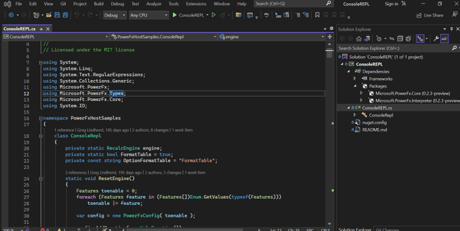This screenshot has height=231, width=460.
Task: Open the Debug configuration dropdown
Action: point(115,15)
